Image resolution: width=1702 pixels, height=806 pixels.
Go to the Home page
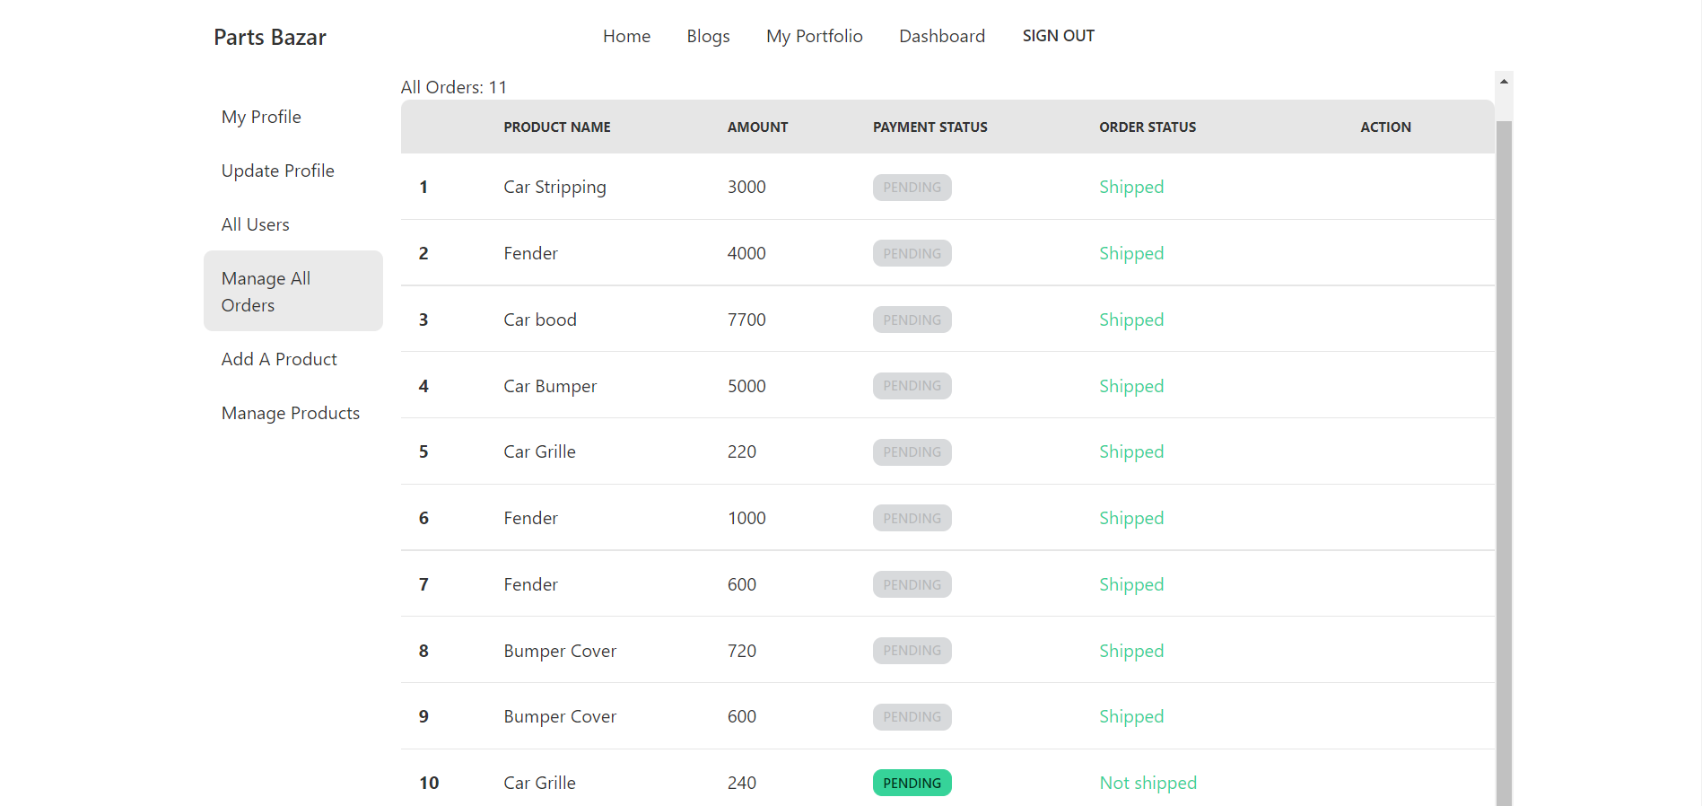(x=626, y=36)
